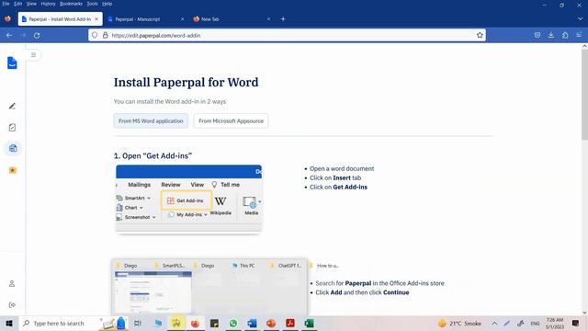The image size is (588, 331).
Task: Click the Paperpal logo in the sidebar
Action: click(x=12, y=63)
